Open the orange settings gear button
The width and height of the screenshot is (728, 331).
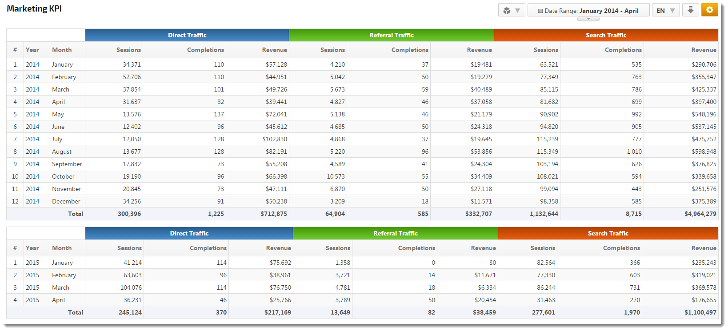pyautogui.click(x=709, y=10)
